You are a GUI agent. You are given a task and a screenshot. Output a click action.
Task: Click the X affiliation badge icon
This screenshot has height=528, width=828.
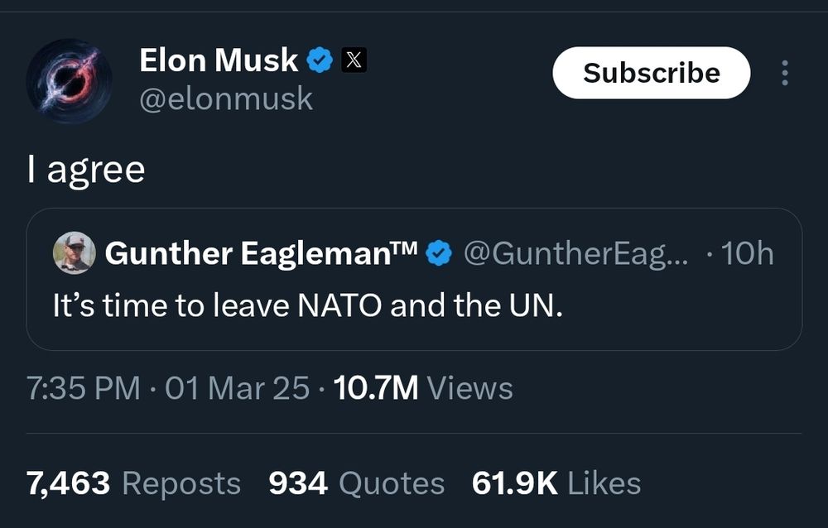(354, 60)
